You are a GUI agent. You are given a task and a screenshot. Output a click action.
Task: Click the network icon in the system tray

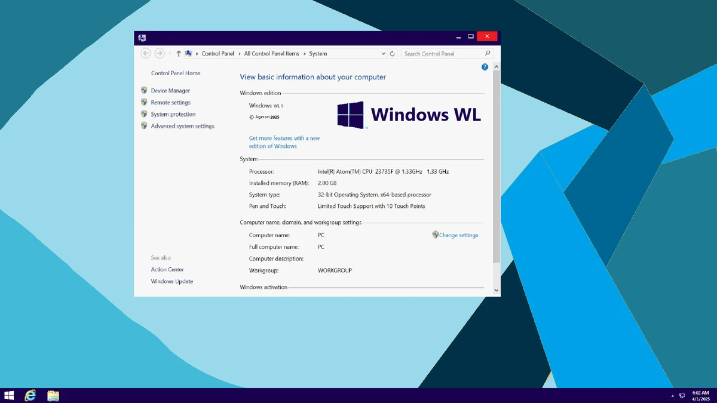coord(682,395)
